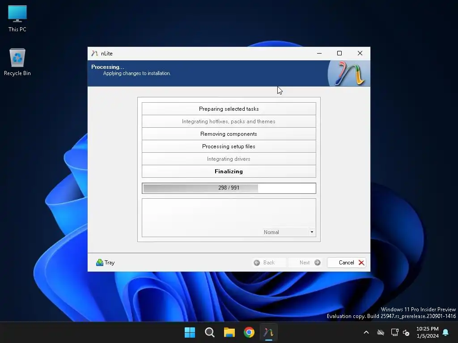
Task: Open the notification bell
Action: click(x=446, y=332)
